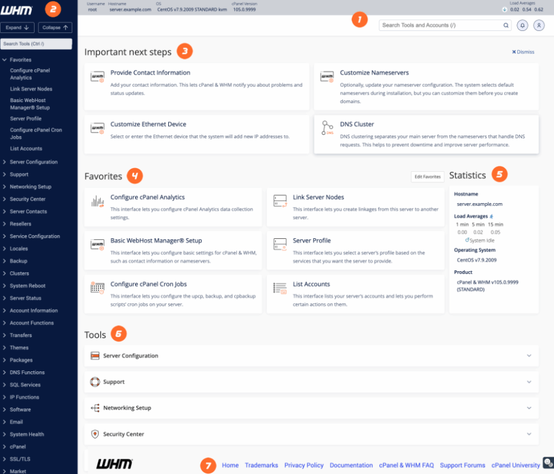Screen dimensions: 554x474
Task: Open the user account icon in header
Action: pos(539,25)
